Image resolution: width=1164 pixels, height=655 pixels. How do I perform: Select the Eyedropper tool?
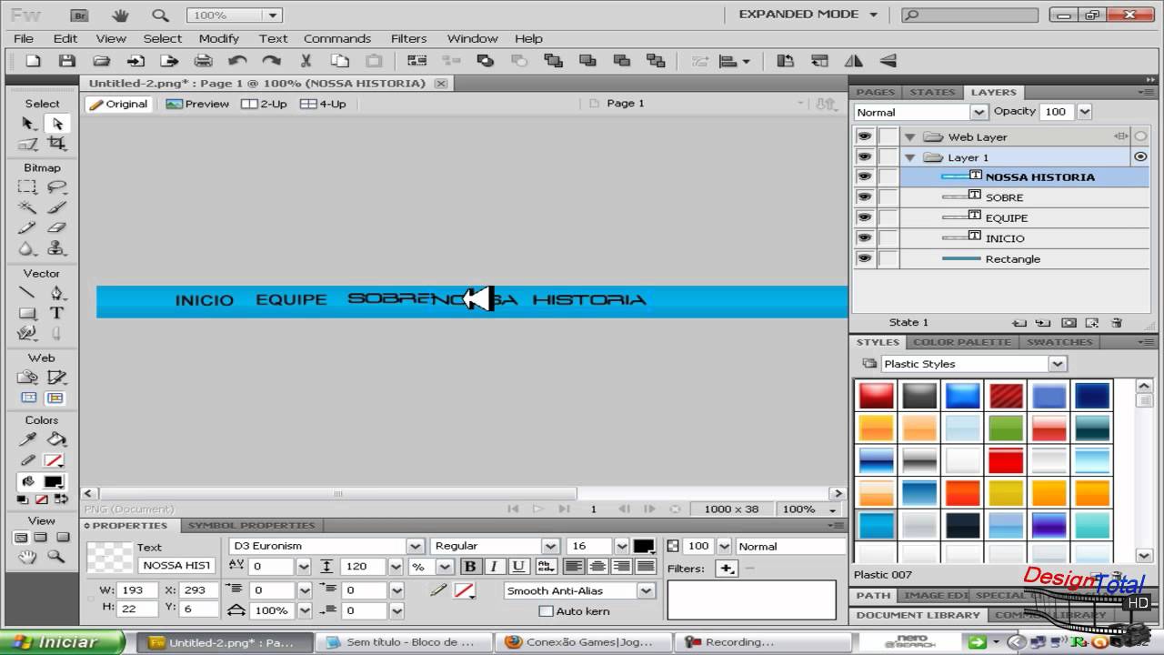pos(28,439)
